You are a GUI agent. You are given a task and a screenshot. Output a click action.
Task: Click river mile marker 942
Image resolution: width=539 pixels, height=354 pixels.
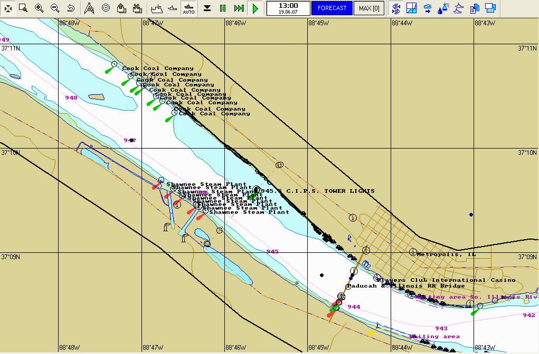528,315
